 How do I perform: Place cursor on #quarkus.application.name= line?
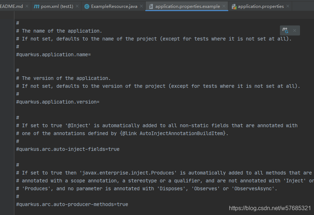pos(53,54)
